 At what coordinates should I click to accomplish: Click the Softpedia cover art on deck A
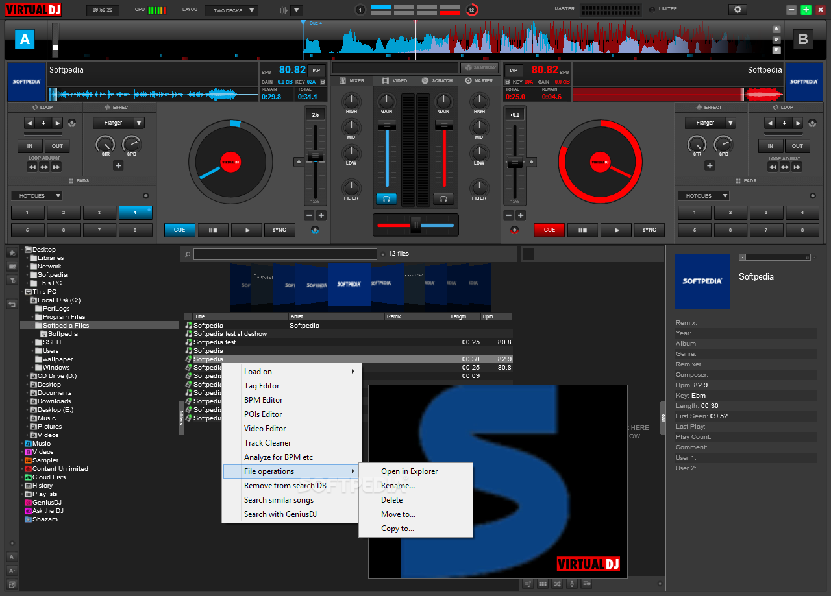27,82
